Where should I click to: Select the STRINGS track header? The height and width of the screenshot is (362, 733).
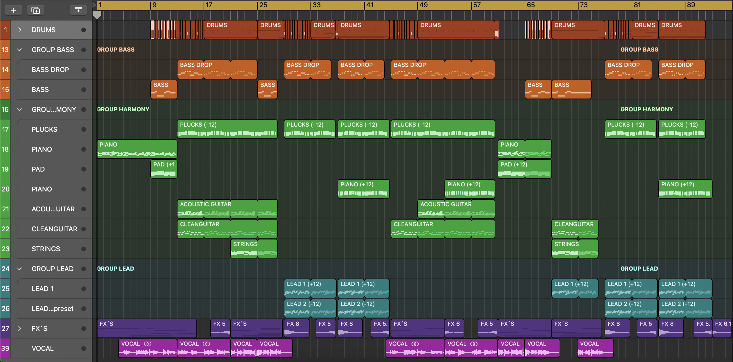point(46,249)
